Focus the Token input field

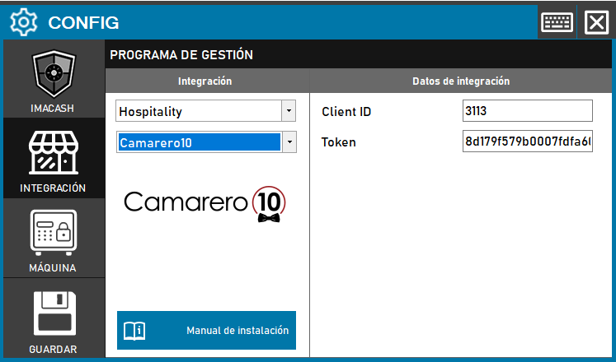pos(528,142)
